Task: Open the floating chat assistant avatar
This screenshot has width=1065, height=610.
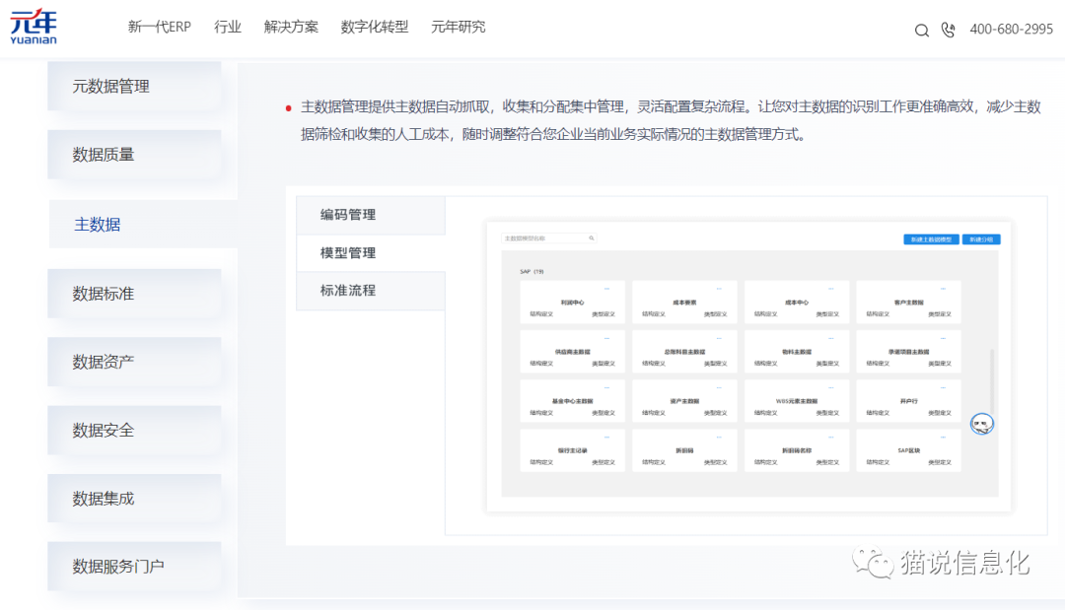Action: coord(981,424)
